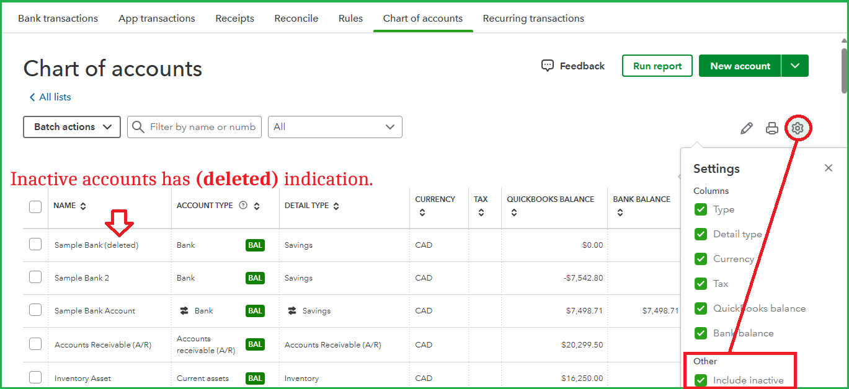Switch to the Reconcile tab
The width and height of the screenshot is (849, 389).
(296, 19)
